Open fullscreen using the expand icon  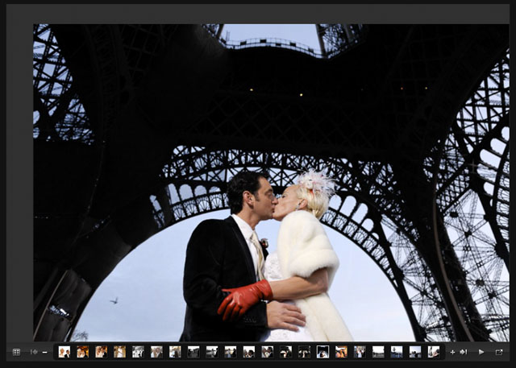click(499, 352)
